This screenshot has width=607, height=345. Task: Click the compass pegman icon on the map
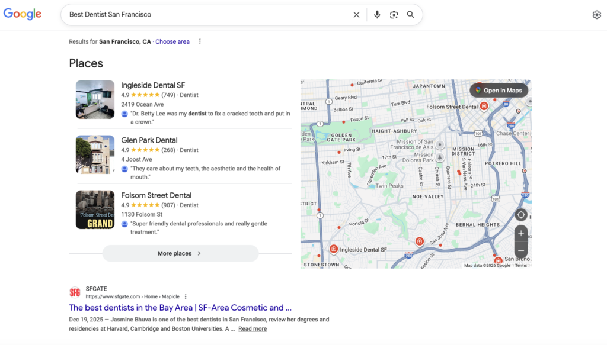point(520,215)
